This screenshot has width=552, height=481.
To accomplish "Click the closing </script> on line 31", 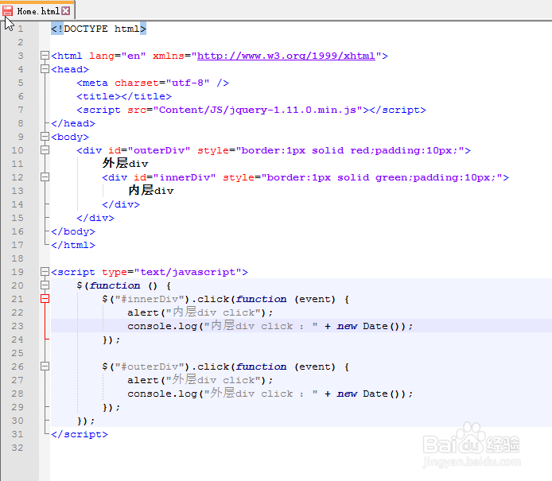I will (x=80, y=435).
